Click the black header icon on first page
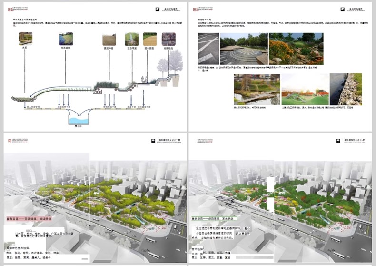This screenshot has width=376, height=266. tap(158, 10)
